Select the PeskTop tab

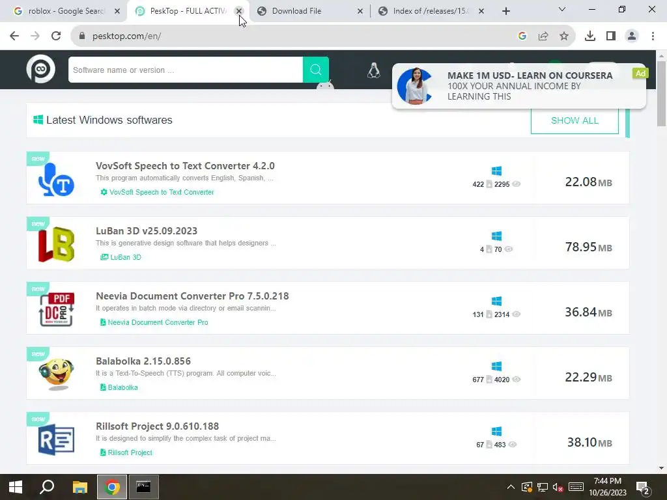point(187,11)
